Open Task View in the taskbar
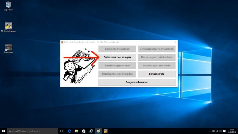Screen dimensions: 238x134 (62, 131)
